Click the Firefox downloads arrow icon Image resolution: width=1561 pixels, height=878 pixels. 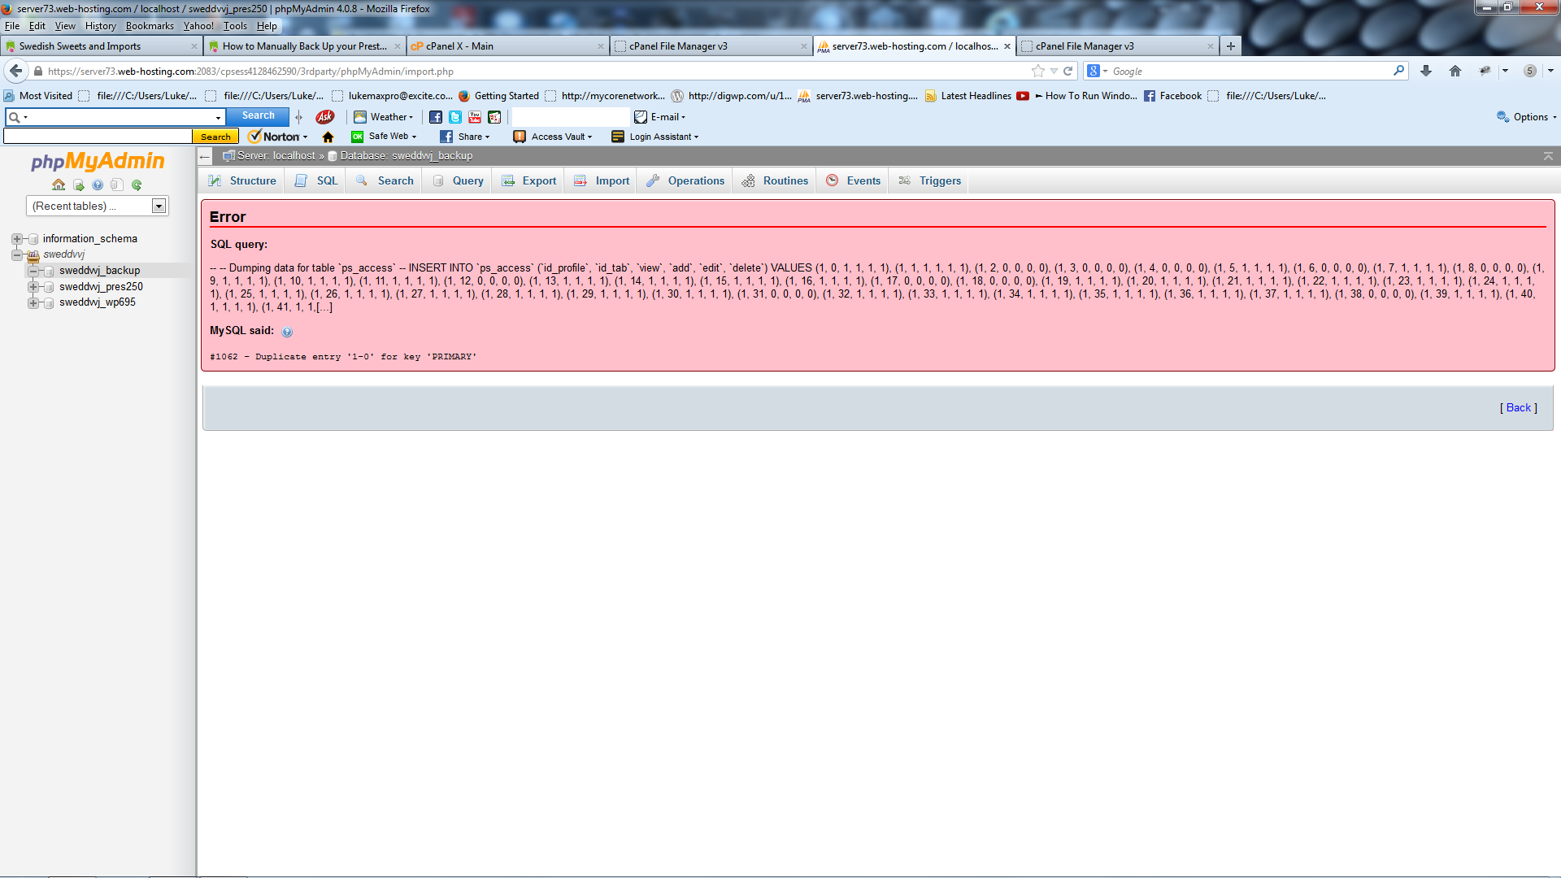[1425, 72]
